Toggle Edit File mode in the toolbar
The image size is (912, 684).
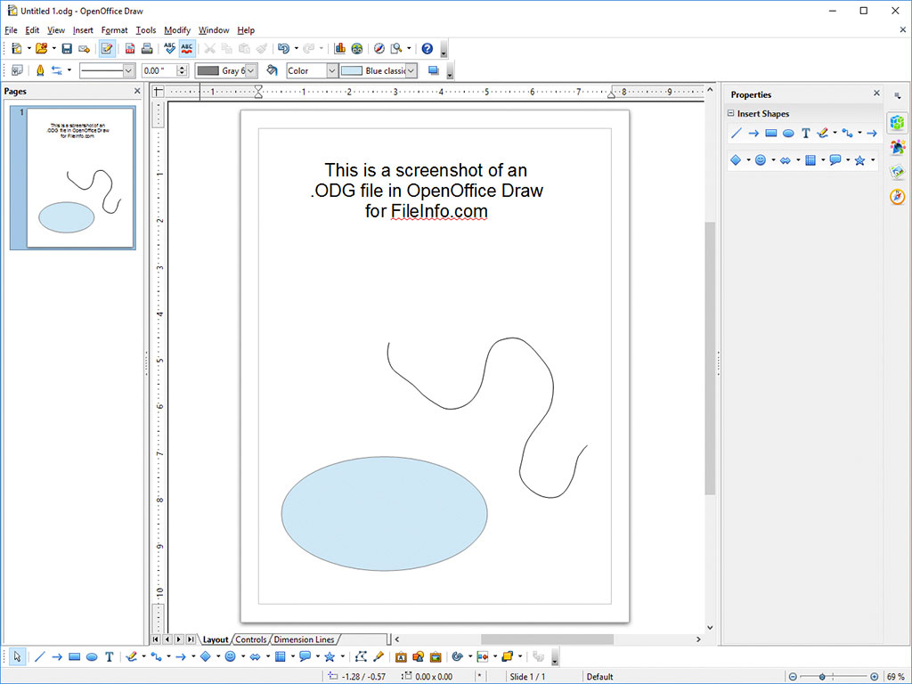(107, 49)
